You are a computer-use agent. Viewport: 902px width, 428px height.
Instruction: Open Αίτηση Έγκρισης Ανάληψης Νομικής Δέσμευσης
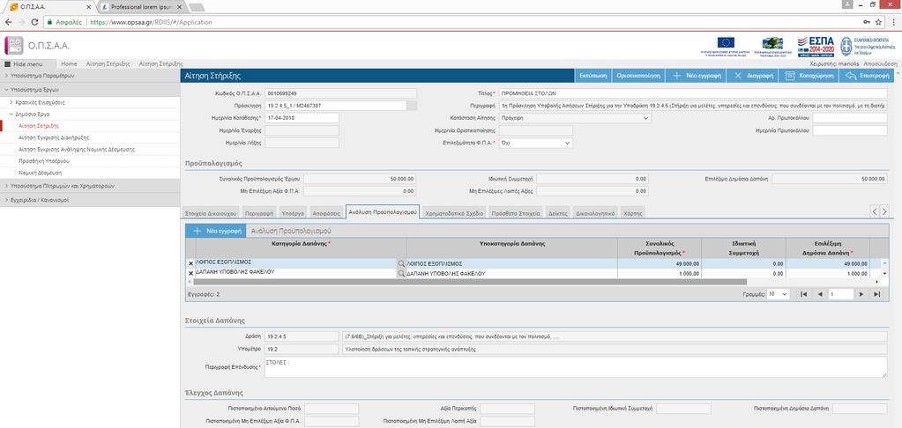(77, 149)
